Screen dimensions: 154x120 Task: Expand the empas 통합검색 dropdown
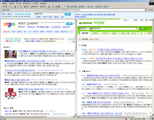coord(28,23)
